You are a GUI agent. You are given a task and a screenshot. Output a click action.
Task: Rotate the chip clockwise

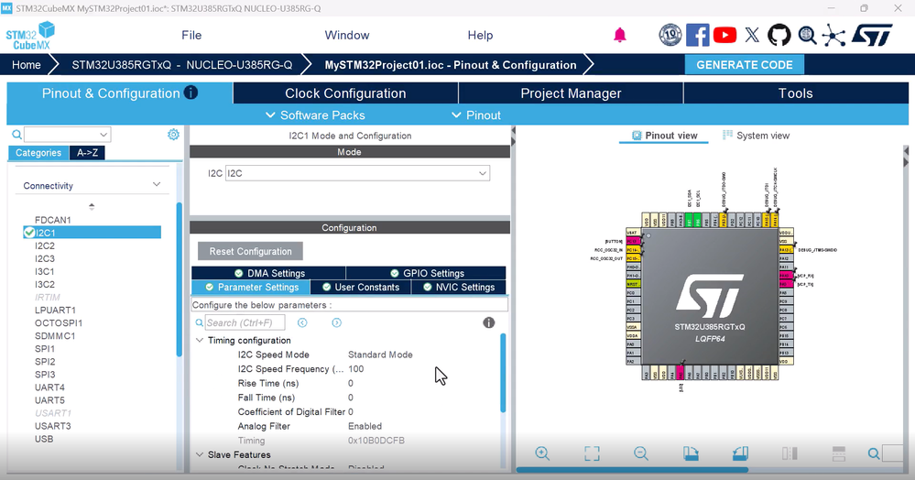(691, 453)
